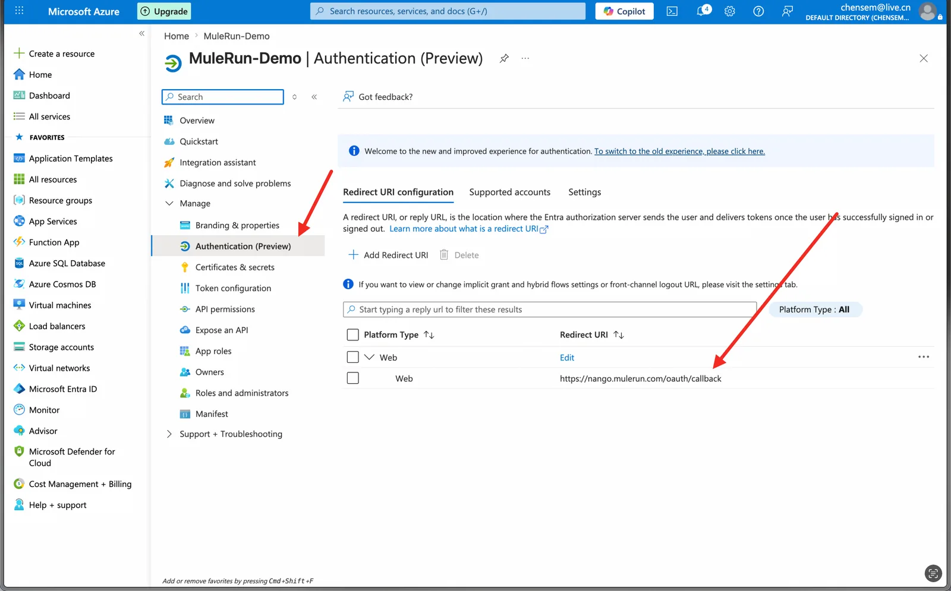The image size is (951, 591).
Task: Open Owners
Action: (209, 372)
